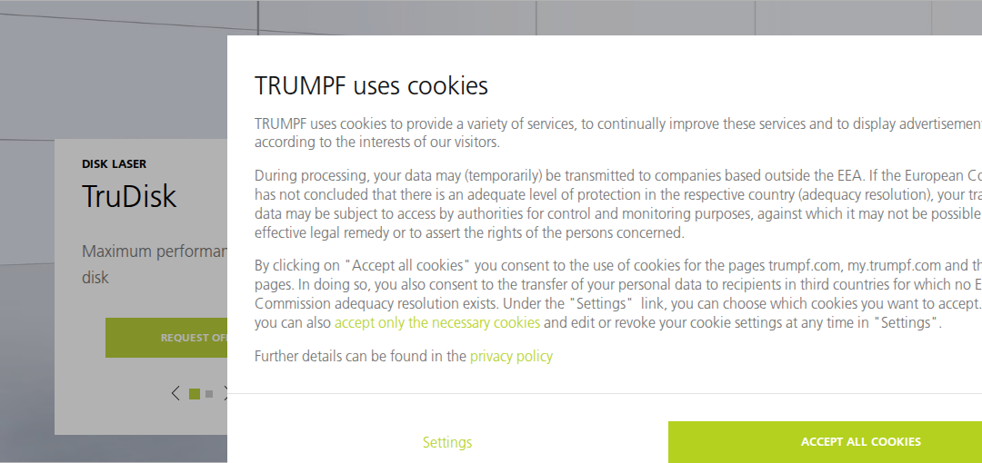This screenshot has height=463, width=982.
Task: Click the dimmed background above the TruDisk card
Action: click(x=125, y=69)
